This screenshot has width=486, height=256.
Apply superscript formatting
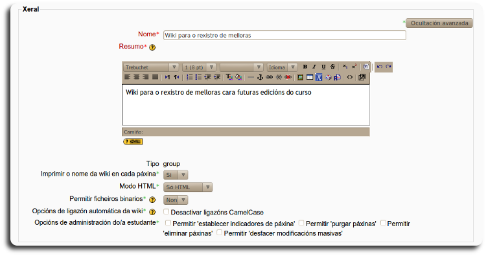click(354, 67)
